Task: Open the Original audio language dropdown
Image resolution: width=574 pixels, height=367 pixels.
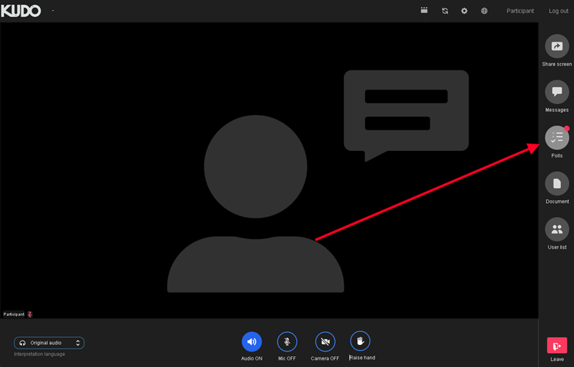Action: (x=48, y=343)
